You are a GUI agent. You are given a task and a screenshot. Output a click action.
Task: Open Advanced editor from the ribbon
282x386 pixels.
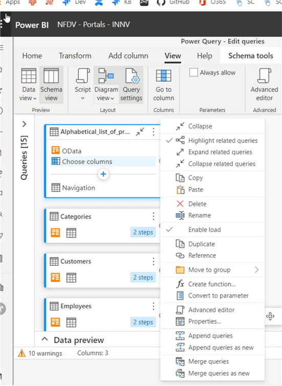pos(264,85)
